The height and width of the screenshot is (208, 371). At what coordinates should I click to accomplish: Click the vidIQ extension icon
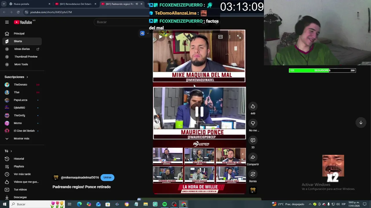(x=142, y=33)
